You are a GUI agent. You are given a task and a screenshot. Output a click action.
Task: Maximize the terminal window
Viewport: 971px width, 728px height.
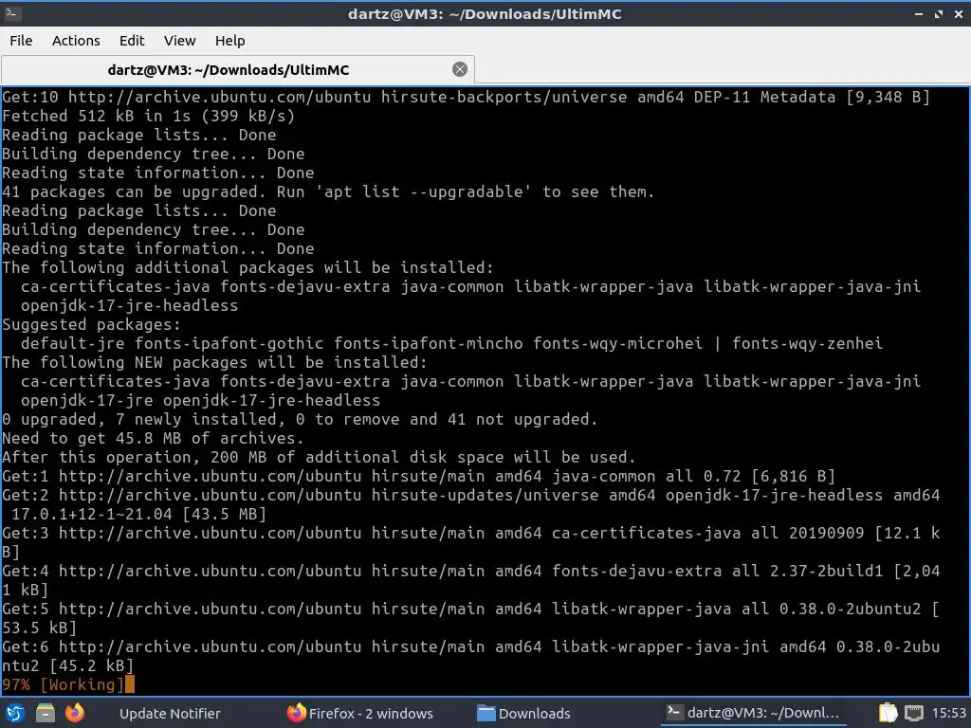pyautogui.click(x=939, y=13)
